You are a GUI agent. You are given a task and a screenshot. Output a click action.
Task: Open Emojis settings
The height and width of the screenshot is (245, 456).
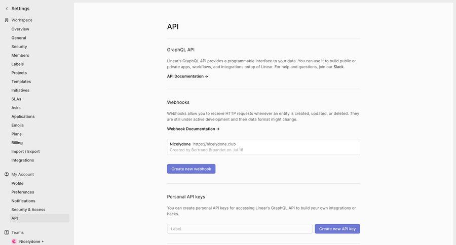[x=17, y=125]
